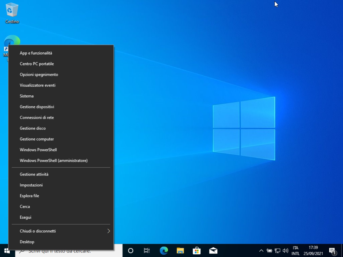Launch Microsoft Edge from the taskbar

[x=164, y=251]
